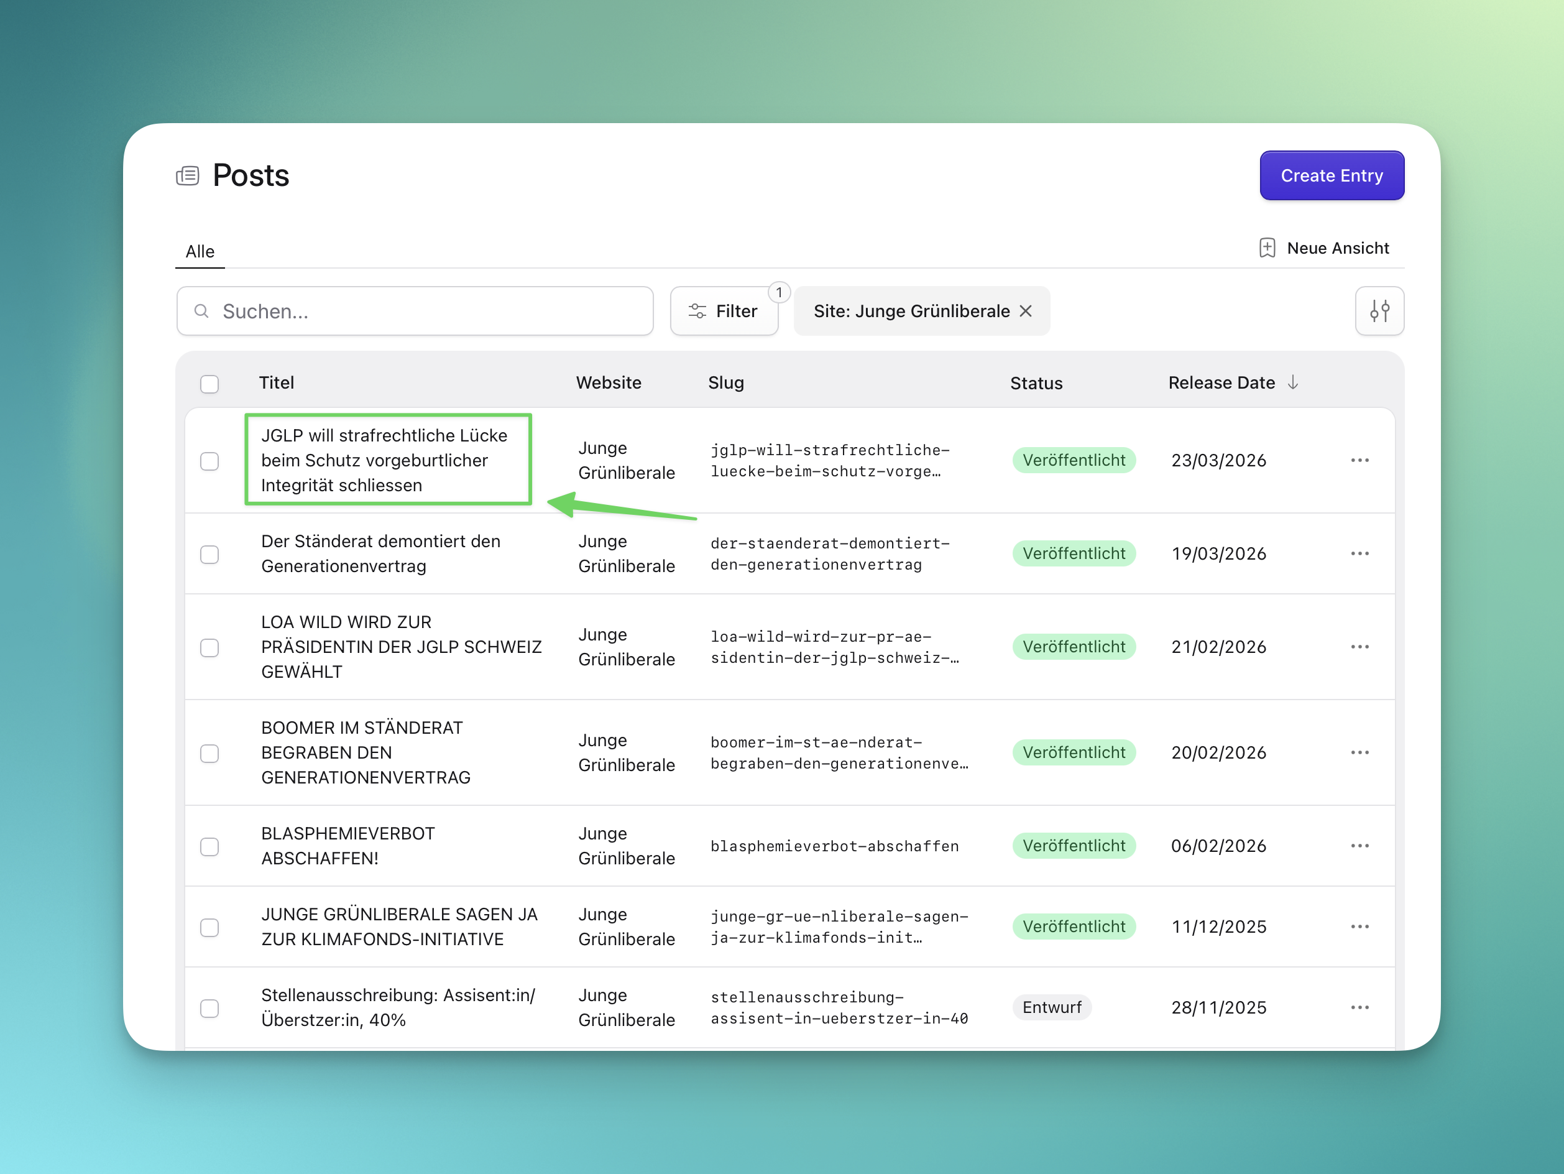Click the filter count badge showing 1
Image resolution: width=1564 pixels, height=1174 pixels.
(778, 292)
